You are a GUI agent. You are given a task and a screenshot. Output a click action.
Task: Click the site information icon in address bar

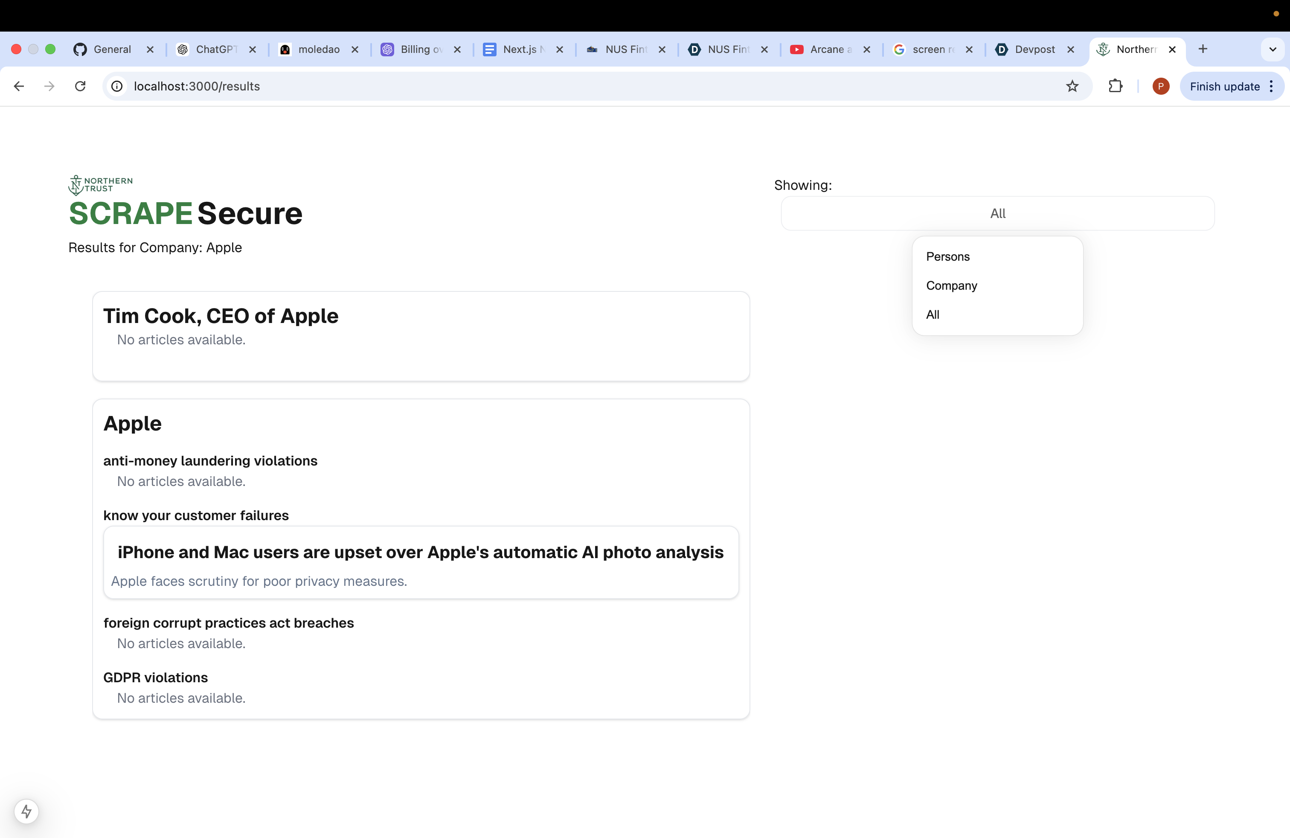coord(117,86)
